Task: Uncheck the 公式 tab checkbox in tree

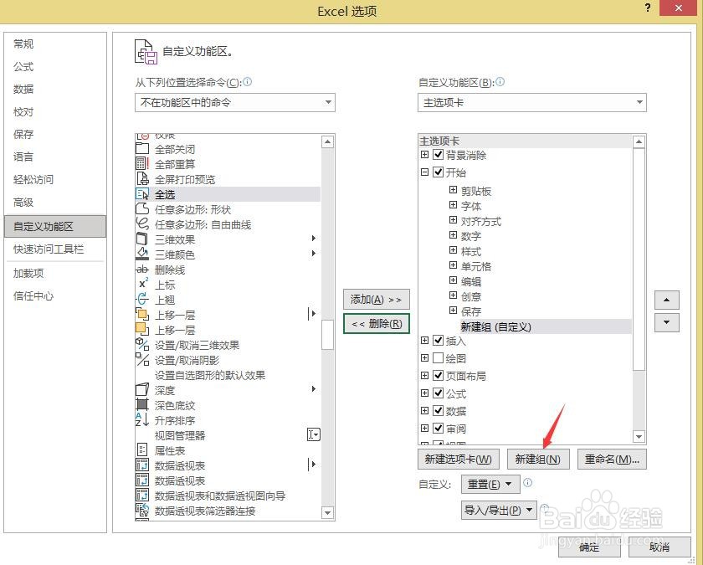Action: [x=438, y=393]
